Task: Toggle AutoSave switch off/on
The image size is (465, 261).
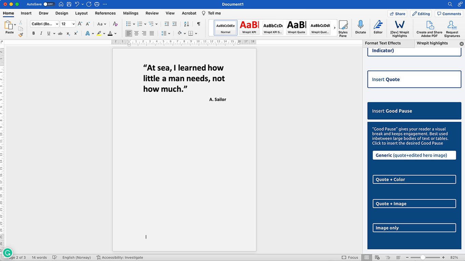Action: [x=49, y=4]
